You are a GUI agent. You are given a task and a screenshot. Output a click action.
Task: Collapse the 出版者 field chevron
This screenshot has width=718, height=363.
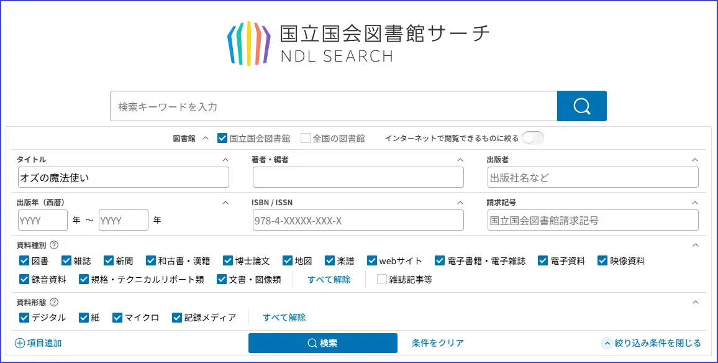click(x=695, y=160)
